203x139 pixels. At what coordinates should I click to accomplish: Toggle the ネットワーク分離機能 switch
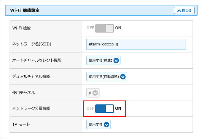(x=104, y=109)
